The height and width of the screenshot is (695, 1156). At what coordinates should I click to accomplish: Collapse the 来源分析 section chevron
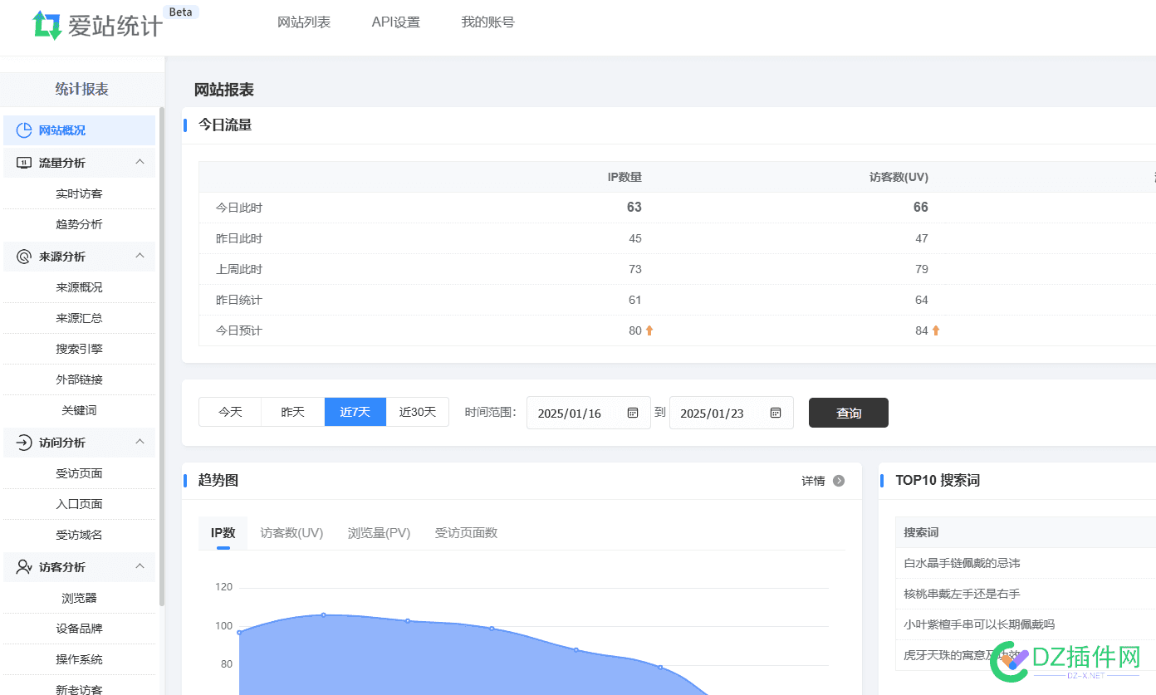click(x=140, y=256)
